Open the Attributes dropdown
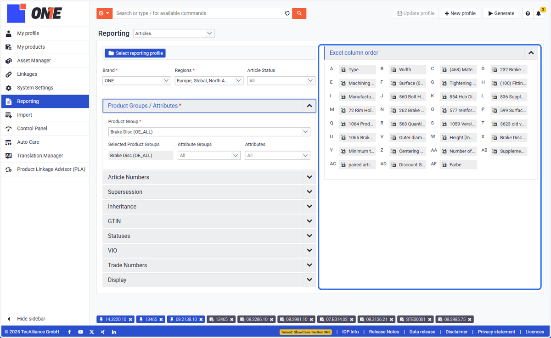 click(277, 156)
